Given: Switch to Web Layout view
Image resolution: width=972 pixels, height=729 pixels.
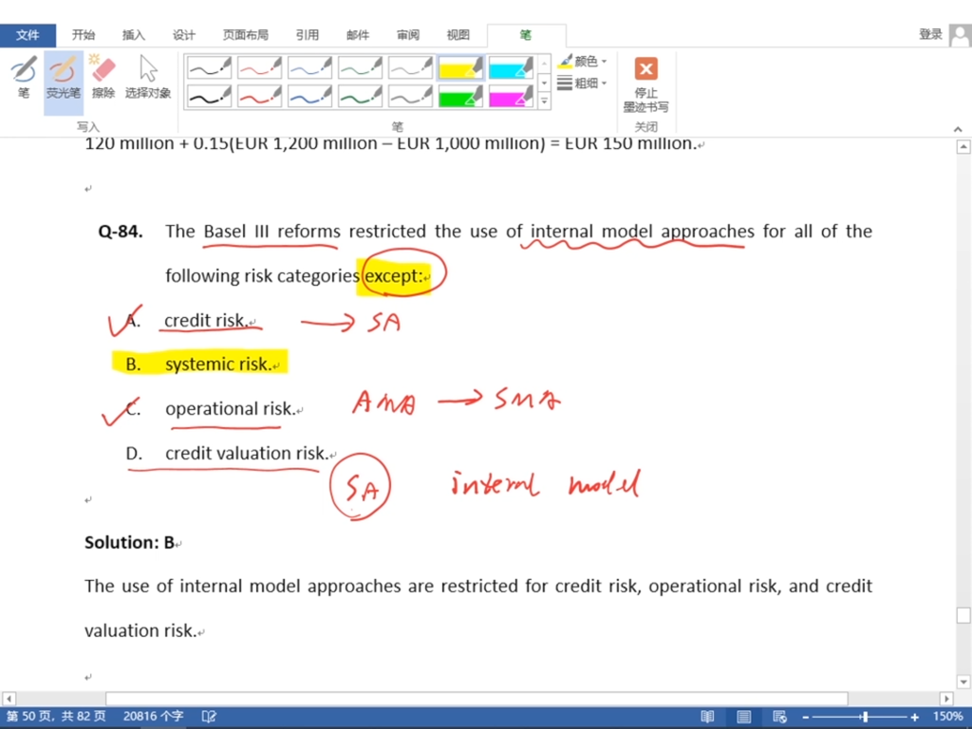Looking at the screenshot, I should [x=779, y=717].
